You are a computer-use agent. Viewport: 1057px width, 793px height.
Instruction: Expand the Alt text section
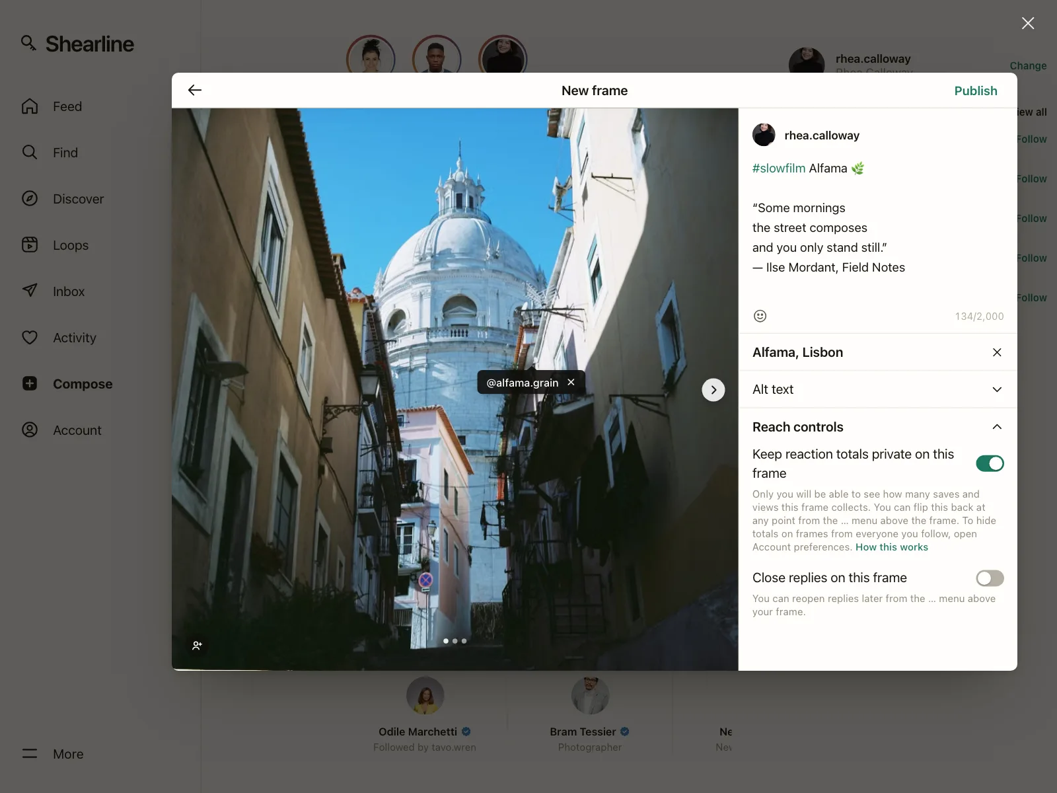pos(877,389)
